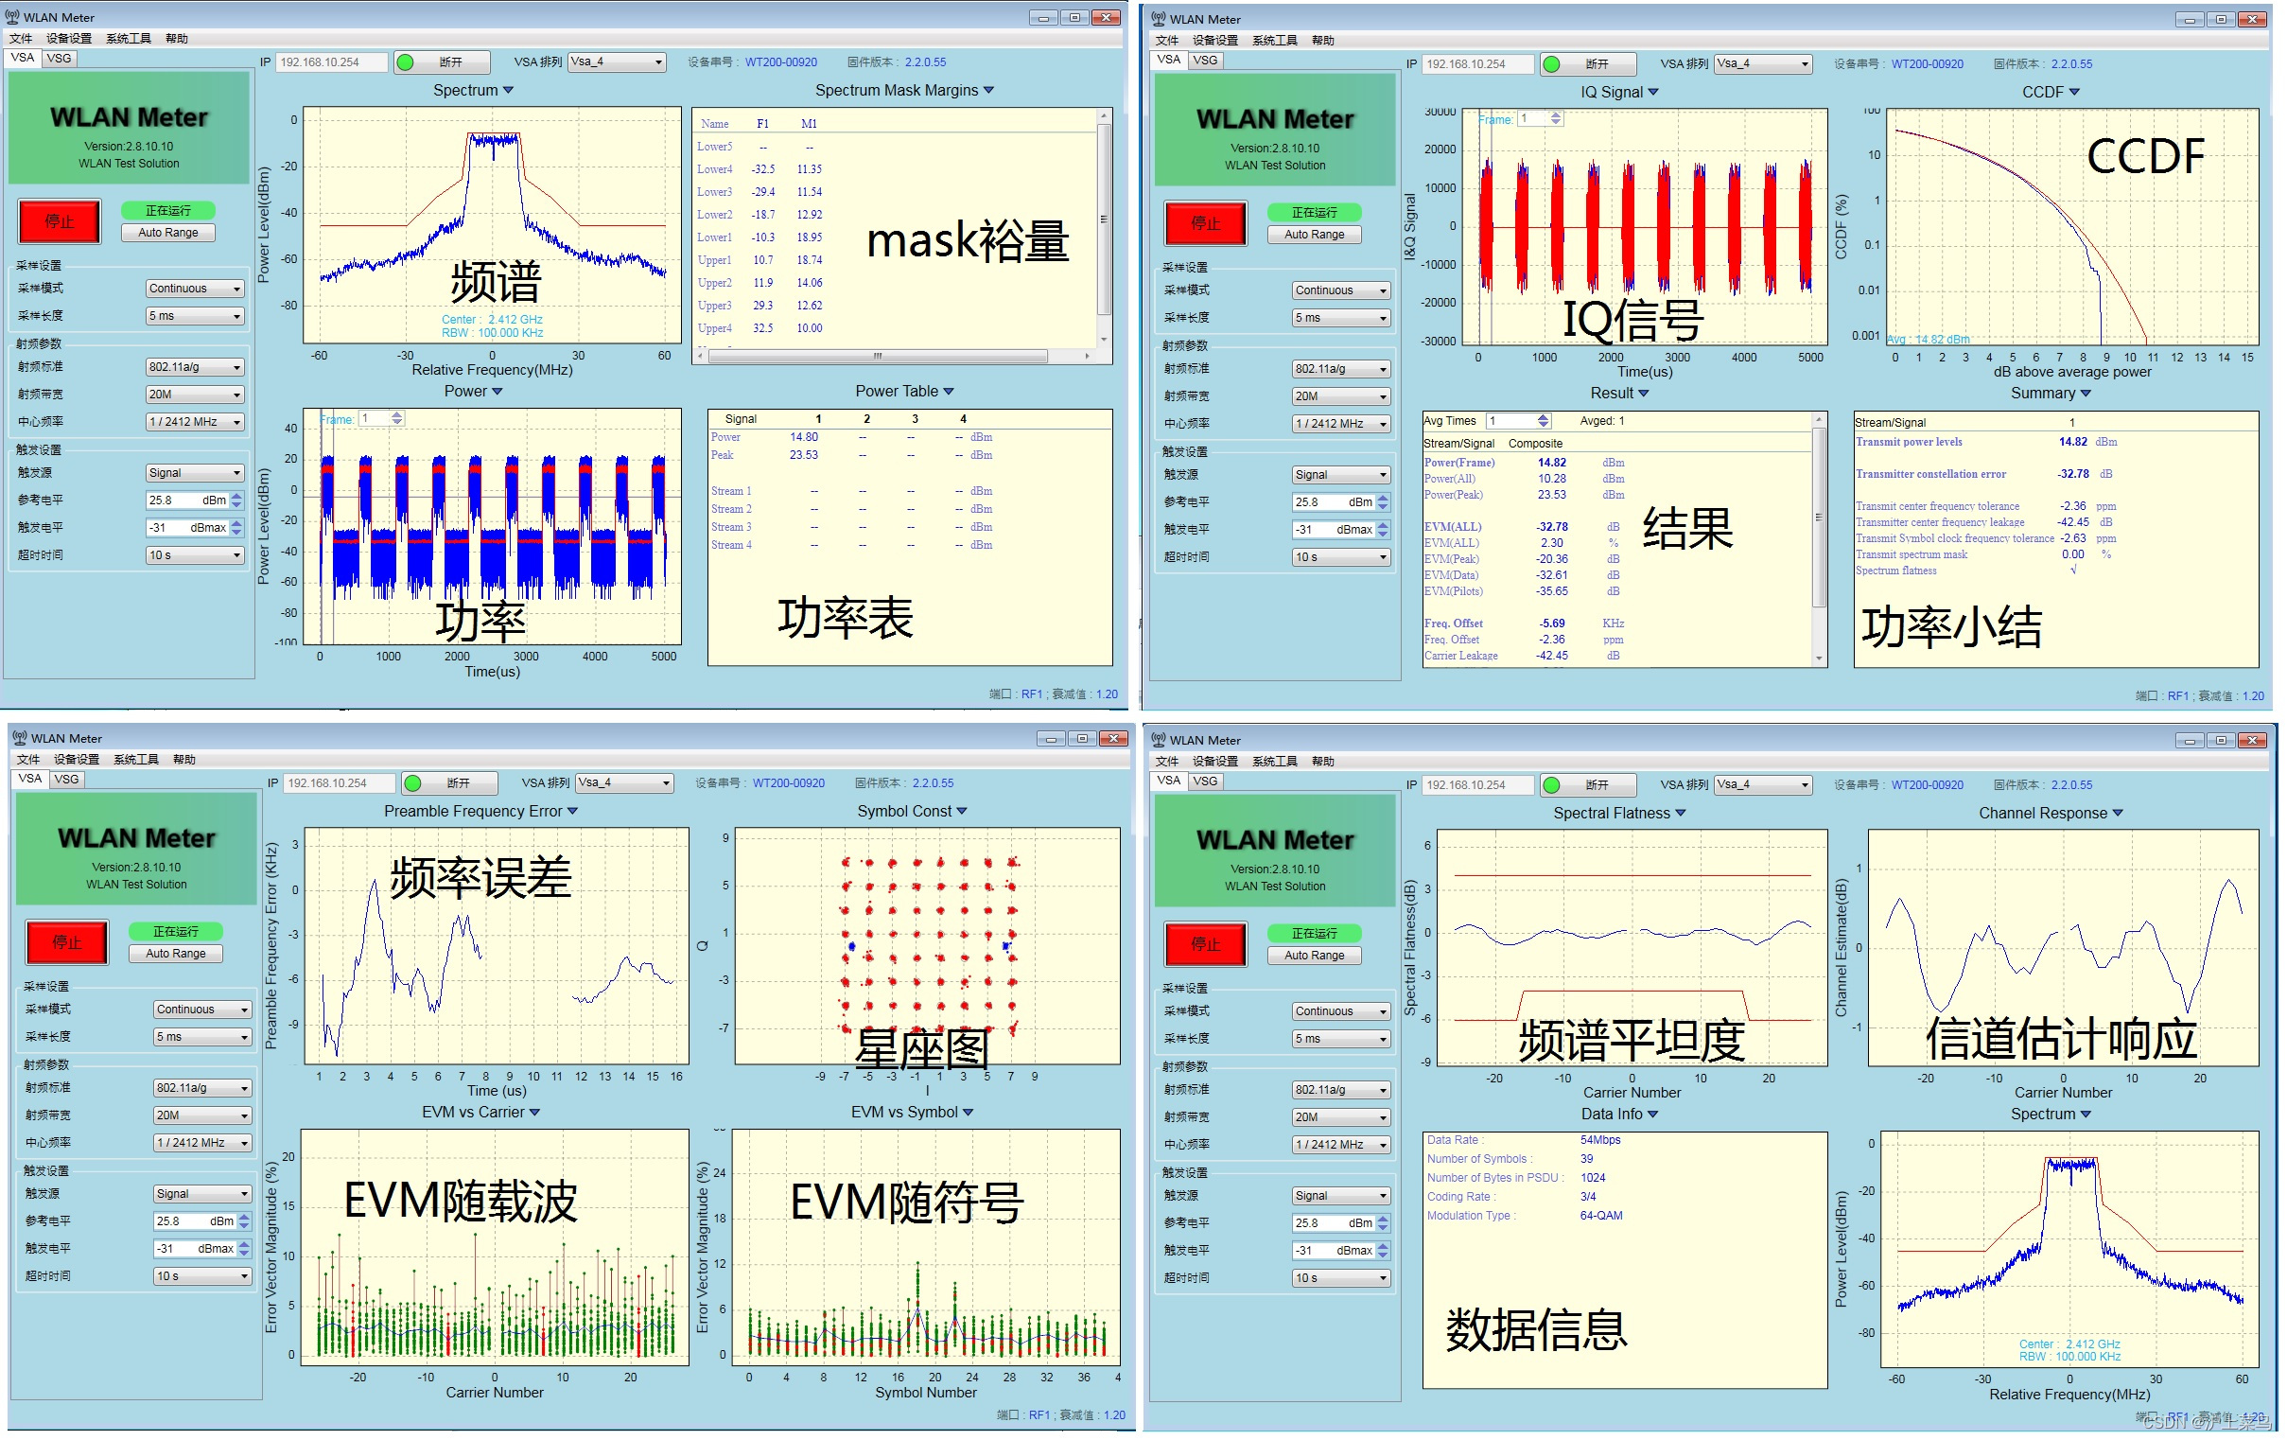Switch to the VSG tab
The width and height of the screenshot is (2287, 1440).
click(x=59, y=58)
